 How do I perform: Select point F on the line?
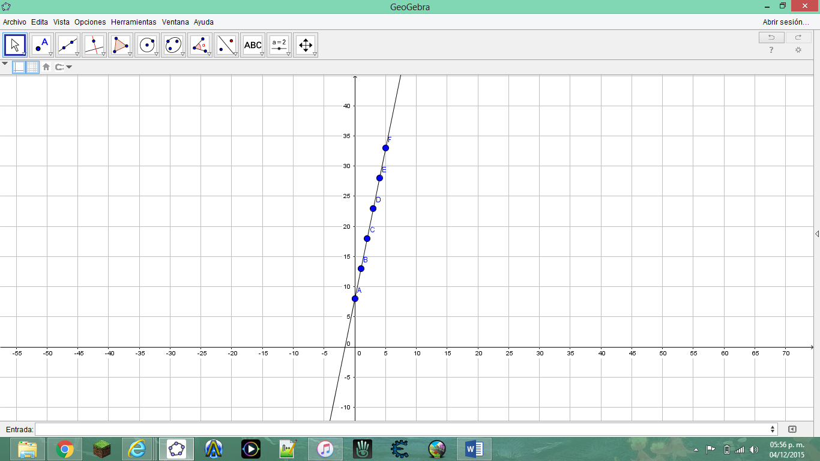(385, 148)
